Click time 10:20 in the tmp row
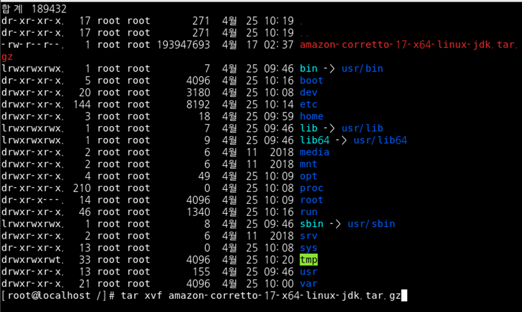 click(x=279, y=260)
